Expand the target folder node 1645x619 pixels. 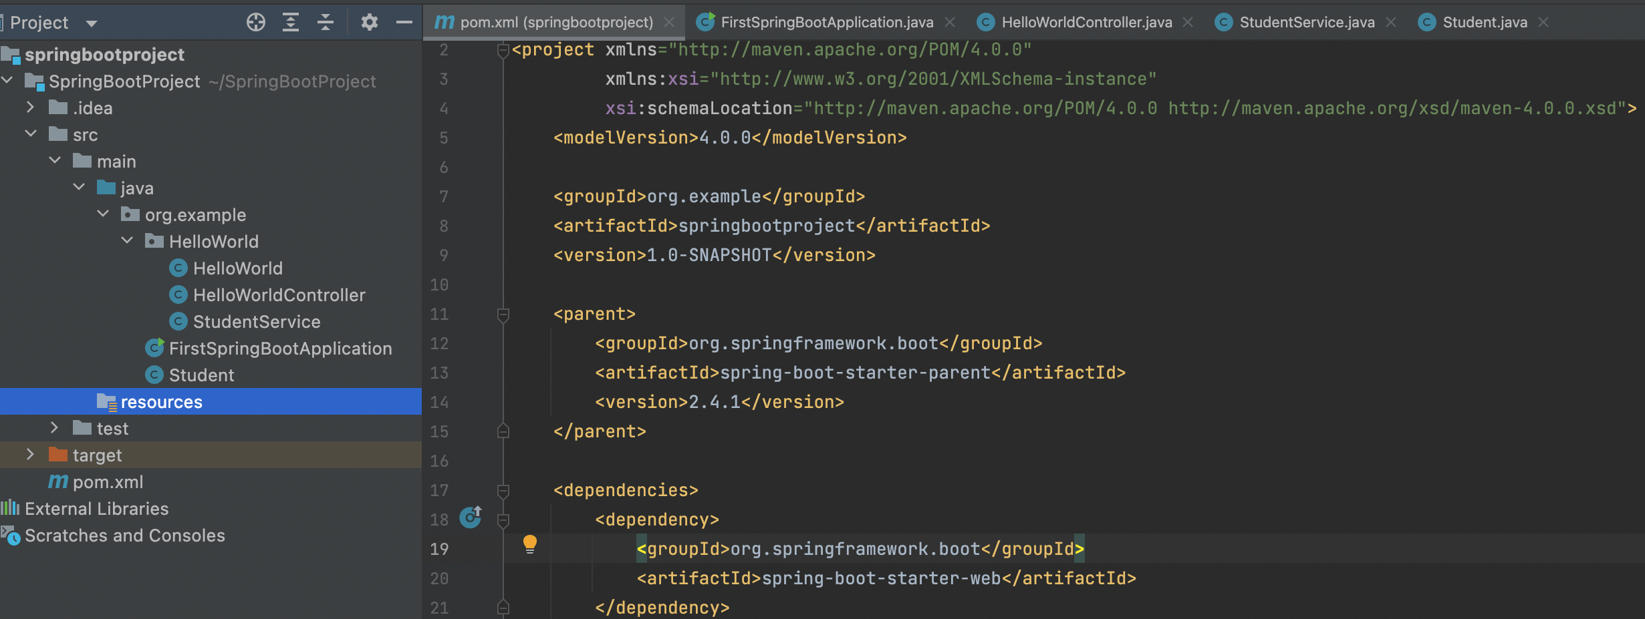click(x=31, y=454)
